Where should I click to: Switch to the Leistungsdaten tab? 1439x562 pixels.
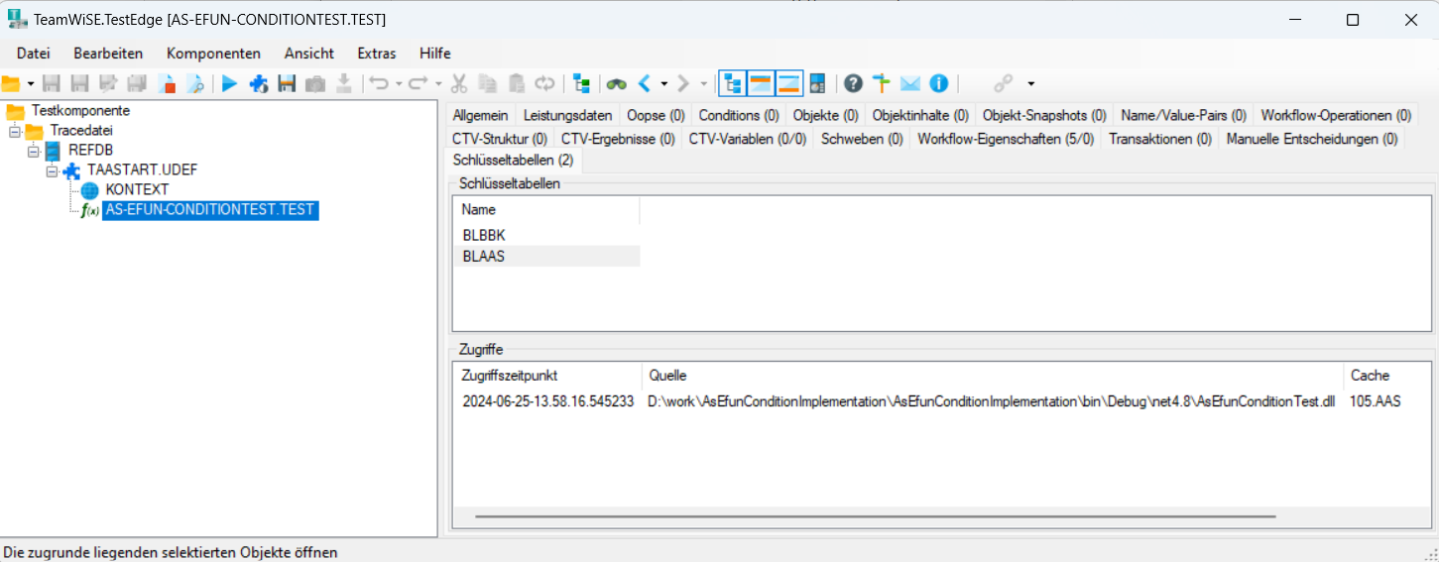[567, 115]
